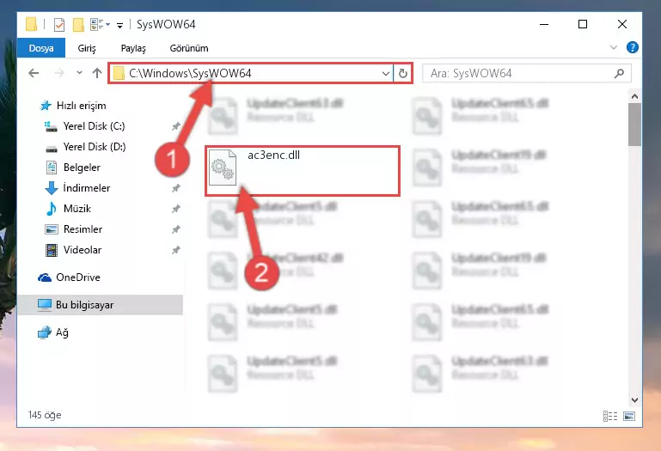Open Belgeler folder in sidebar
661x451 pixels.
click(x=82, y=168)
